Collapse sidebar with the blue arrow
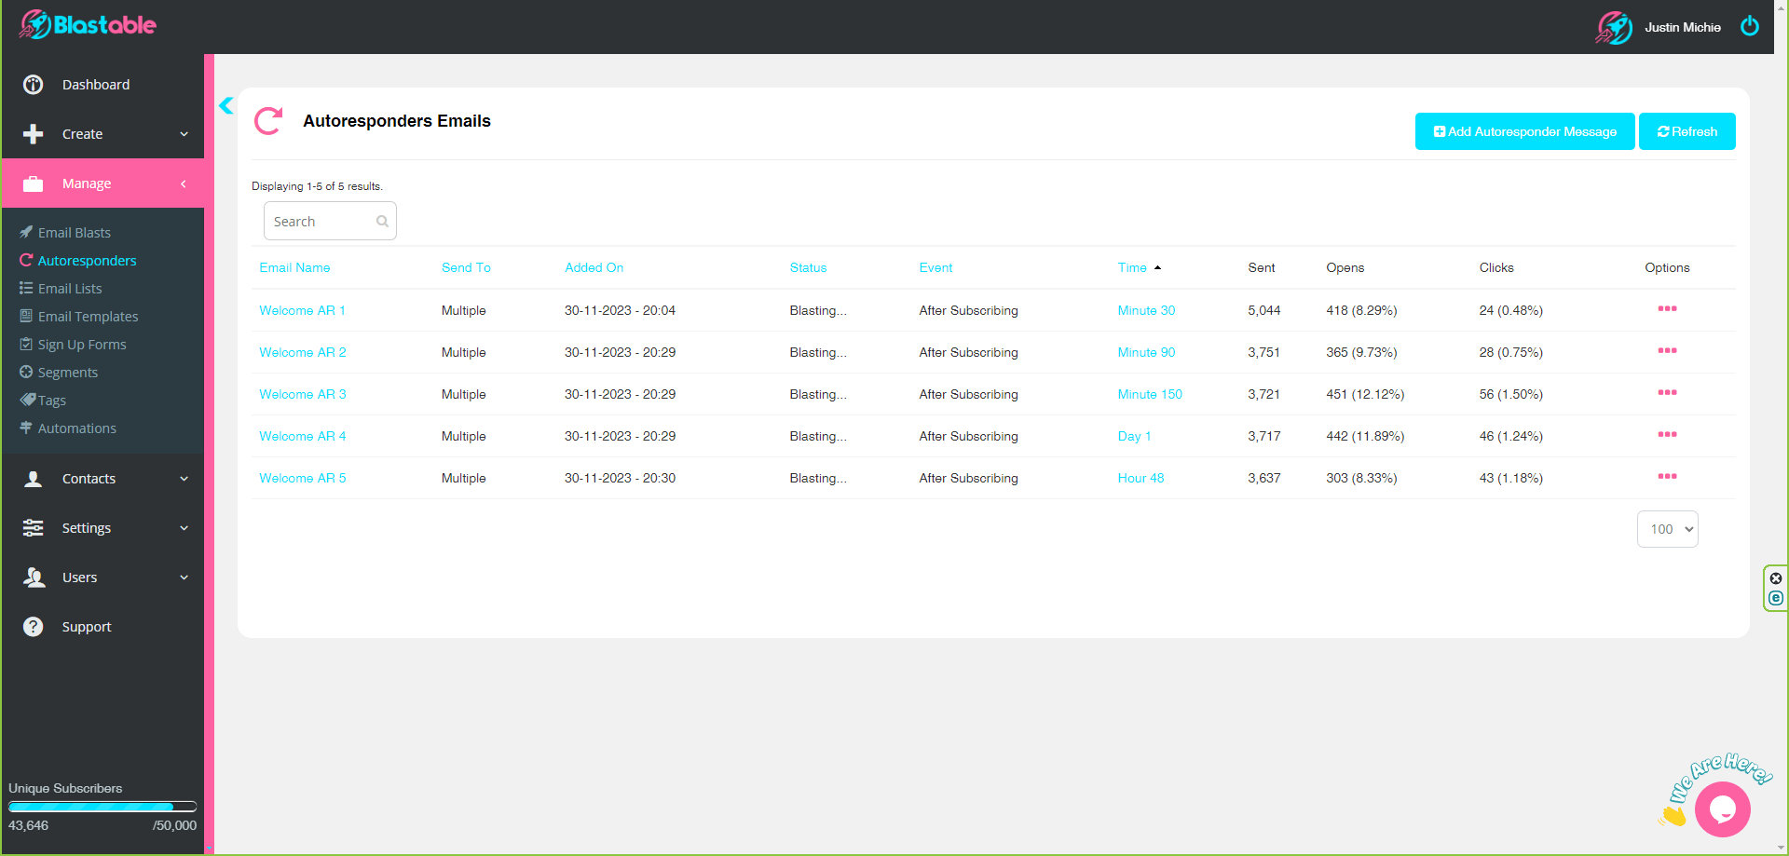Screen dimensions: 1789x856 coord(225,105)
